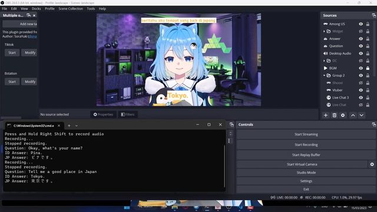Close the Multiple output dock
377x212 pixels.
click(34, 15)
